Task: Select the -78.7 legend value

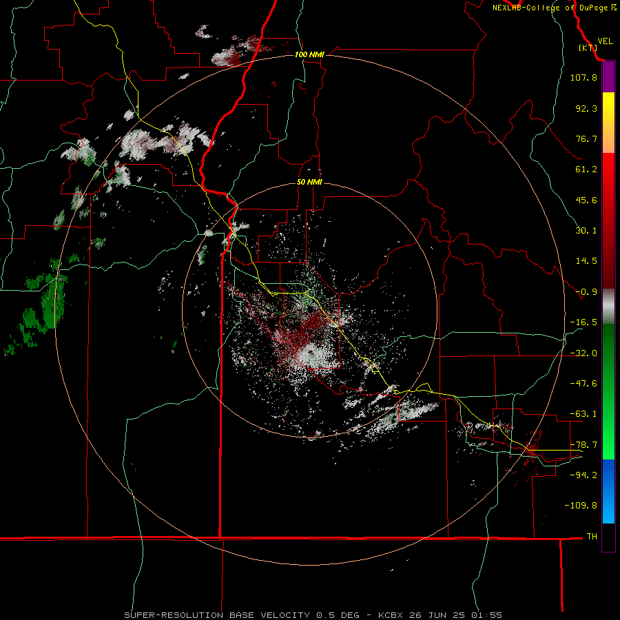Action: (583, 445)
